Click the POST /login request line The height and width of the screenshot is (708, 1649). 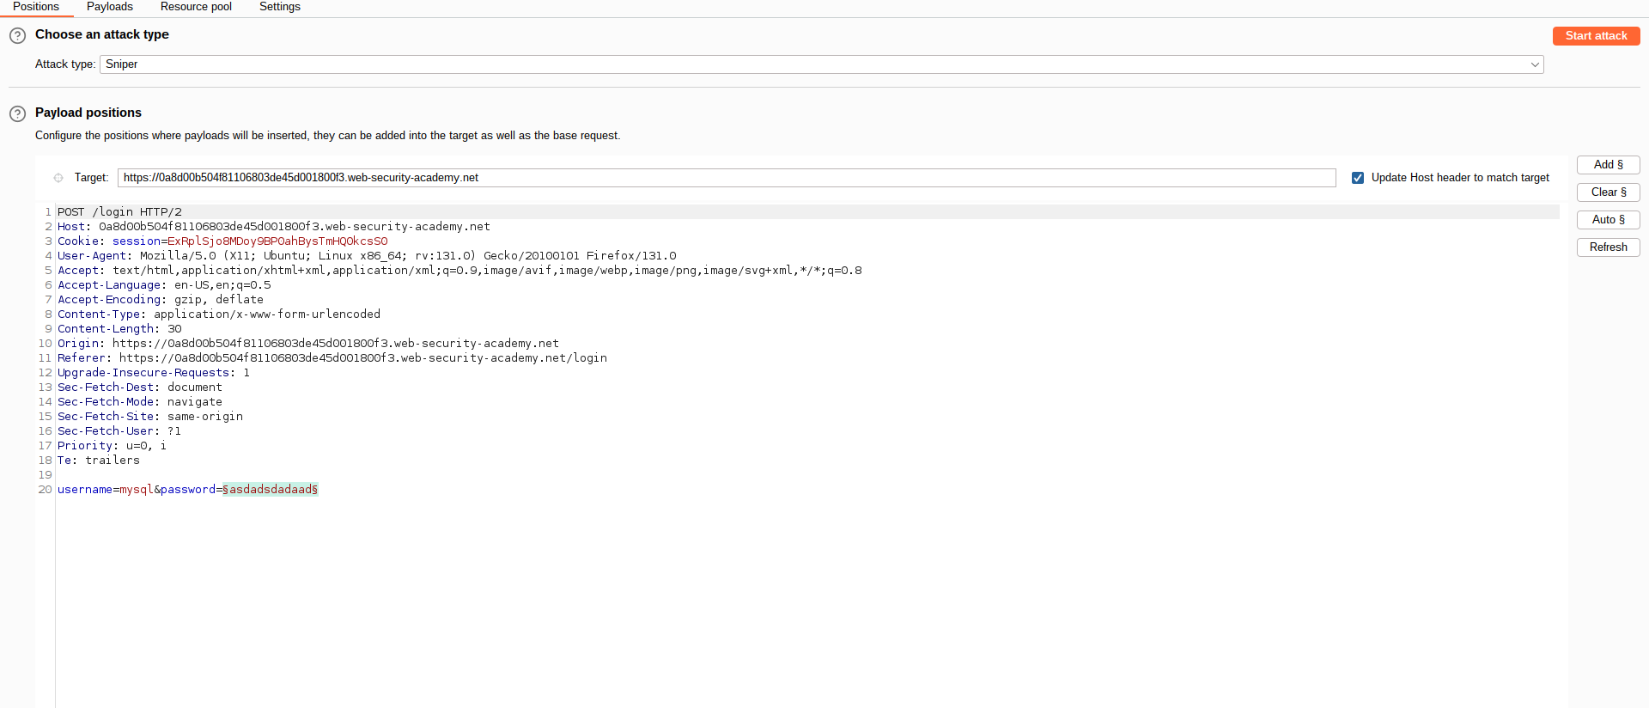[x=119, y=212]
